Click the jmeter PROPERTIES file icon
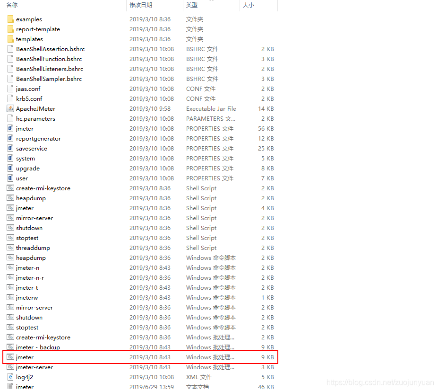The height and width of the screenshot is (391, 438). [10, 128]
